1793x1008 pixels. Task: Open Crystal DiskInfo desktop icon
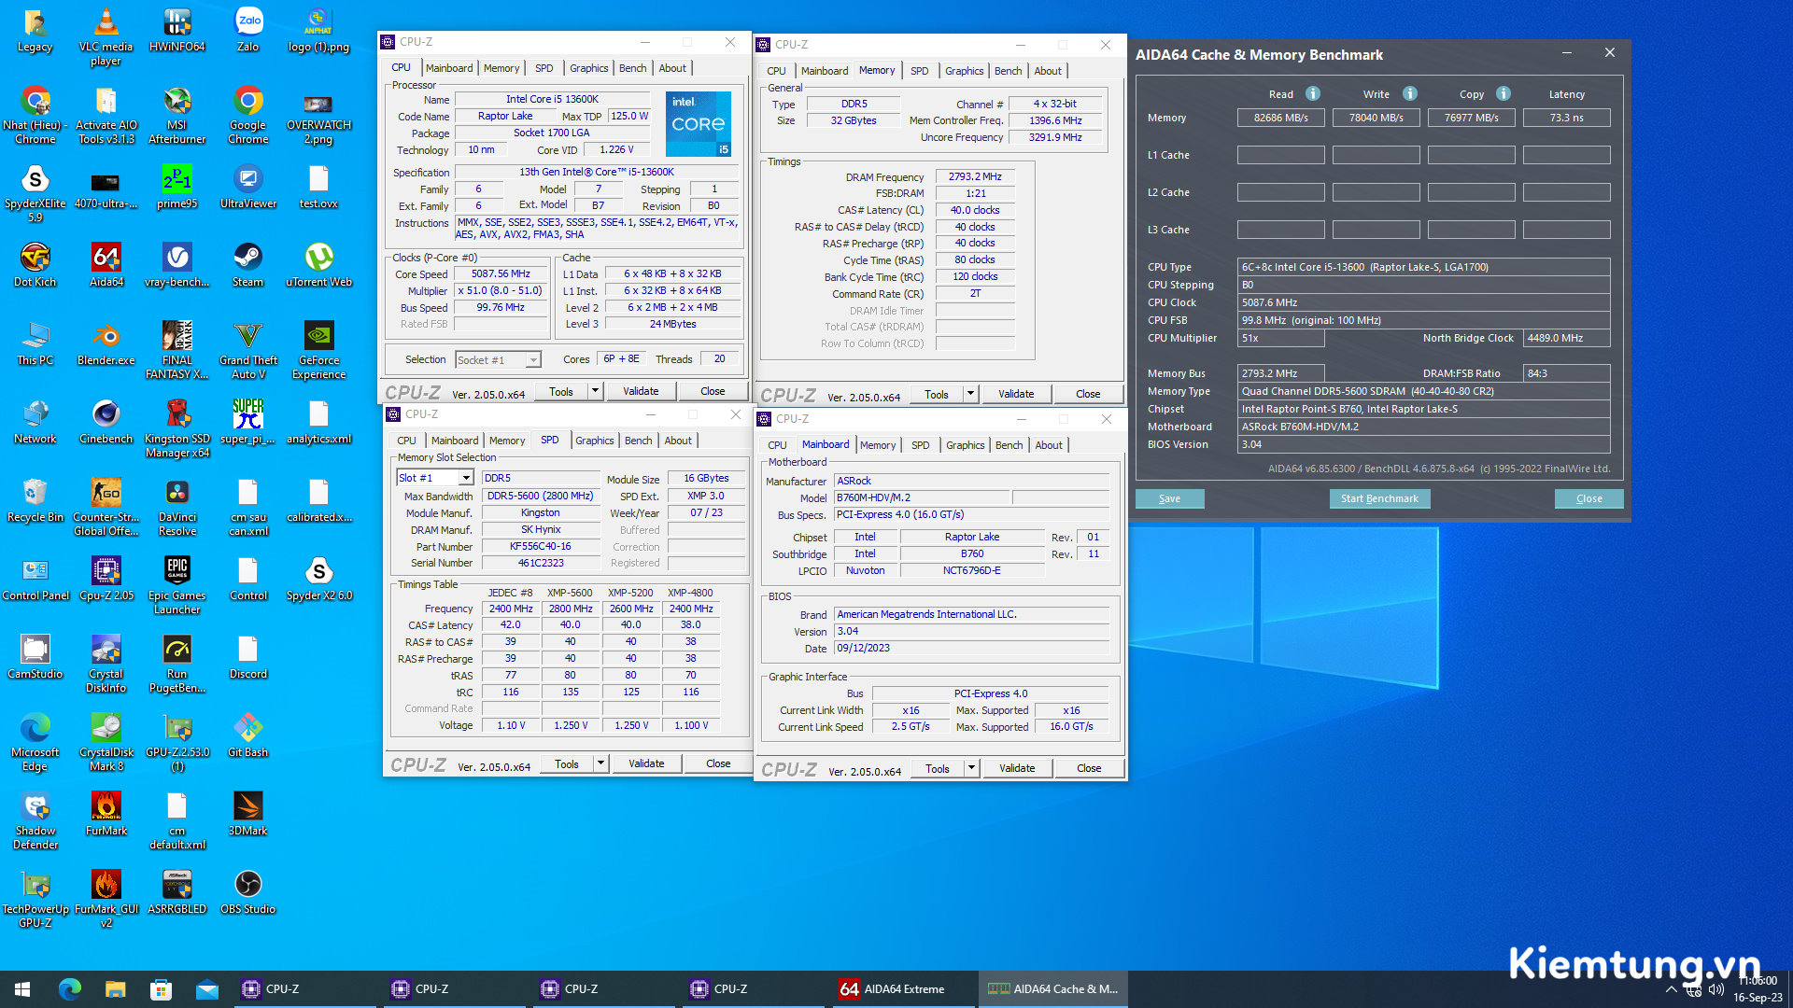click(106, 665)
